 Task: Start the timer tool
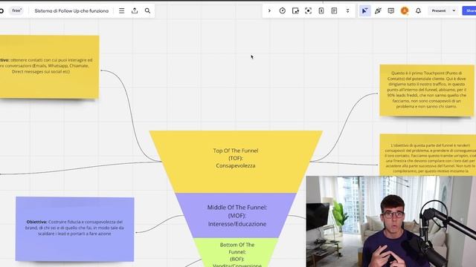click(x=283, y=11)
